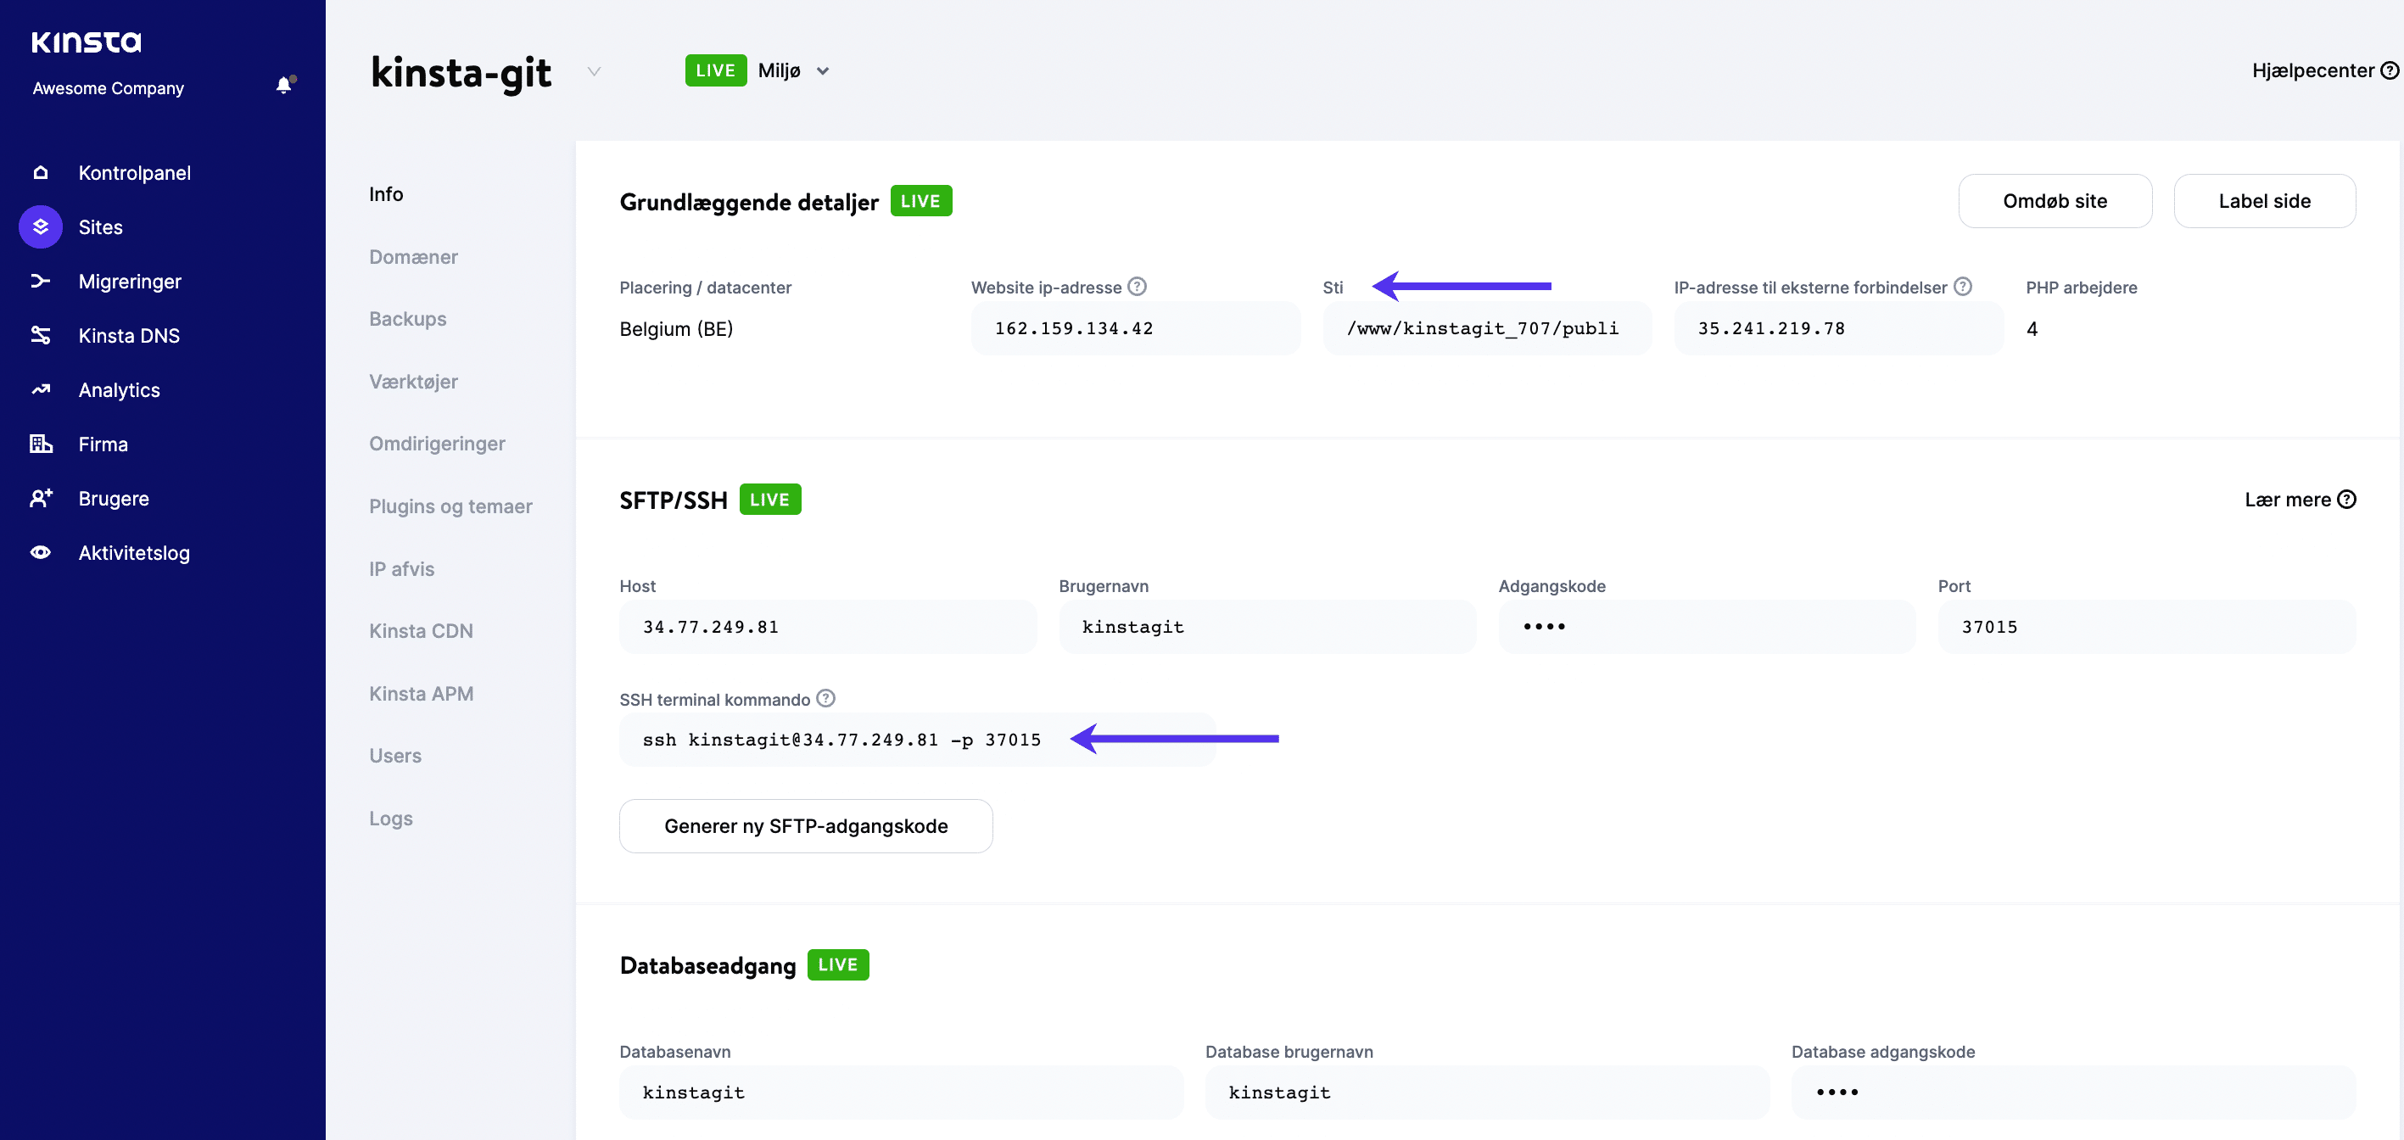
Task: Switch to the Domæner tab
Action: [413, 256]
